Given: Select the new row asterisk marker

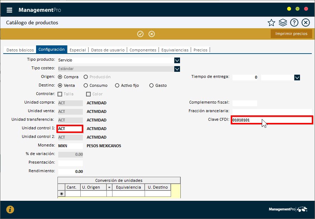Looking at the screenshot, I should (61, 194).
